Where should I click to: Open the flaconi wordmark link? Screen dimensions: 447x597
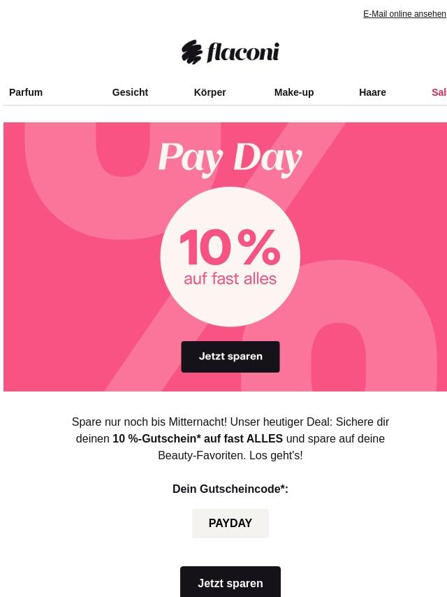[243, 52]
